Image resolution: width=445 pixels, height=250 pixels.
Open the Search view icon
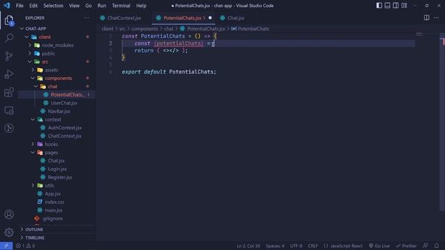(9, 38)
